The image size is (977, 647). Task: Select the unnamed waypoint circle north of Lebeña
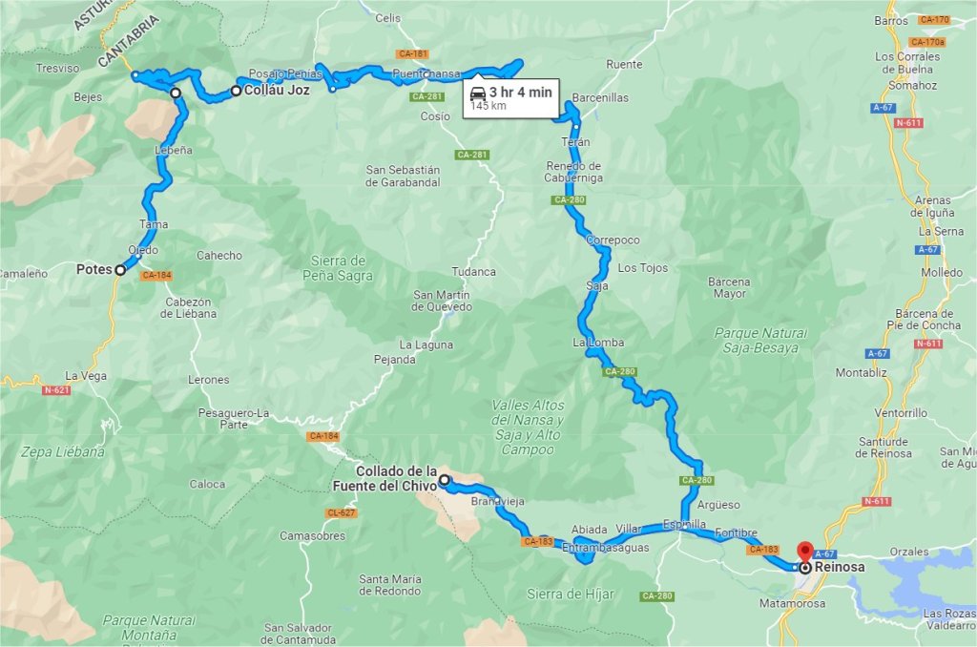pyautogui.click(x=176, y=93)
